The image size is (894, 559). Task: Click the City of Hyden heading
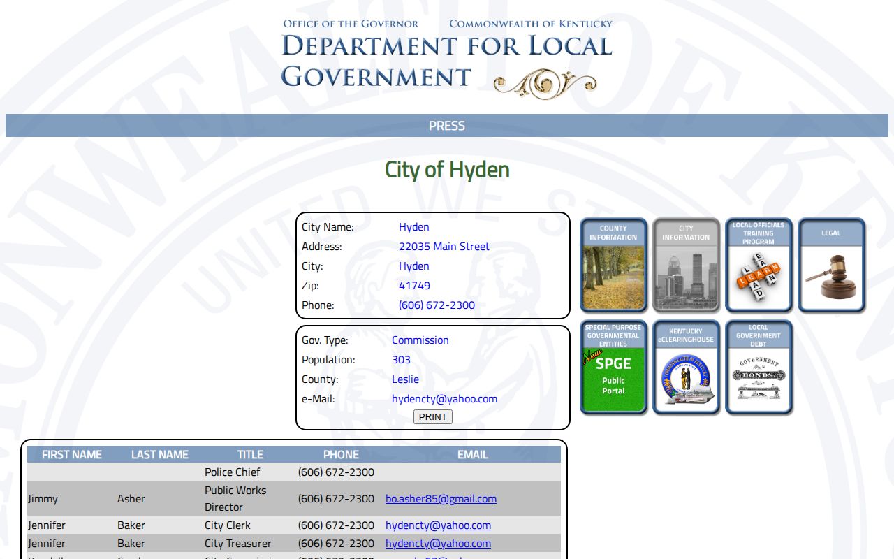[447, 170]
